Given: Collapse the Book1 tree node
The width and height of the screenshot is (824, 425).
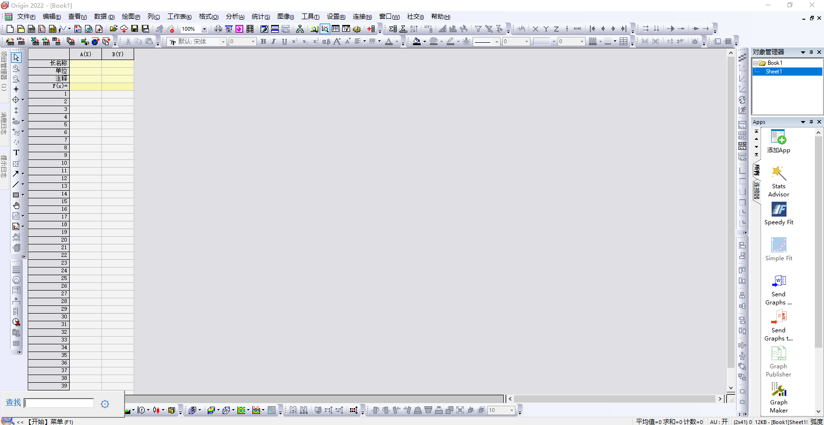Looking at the screenshot, I should pos(755,63).
